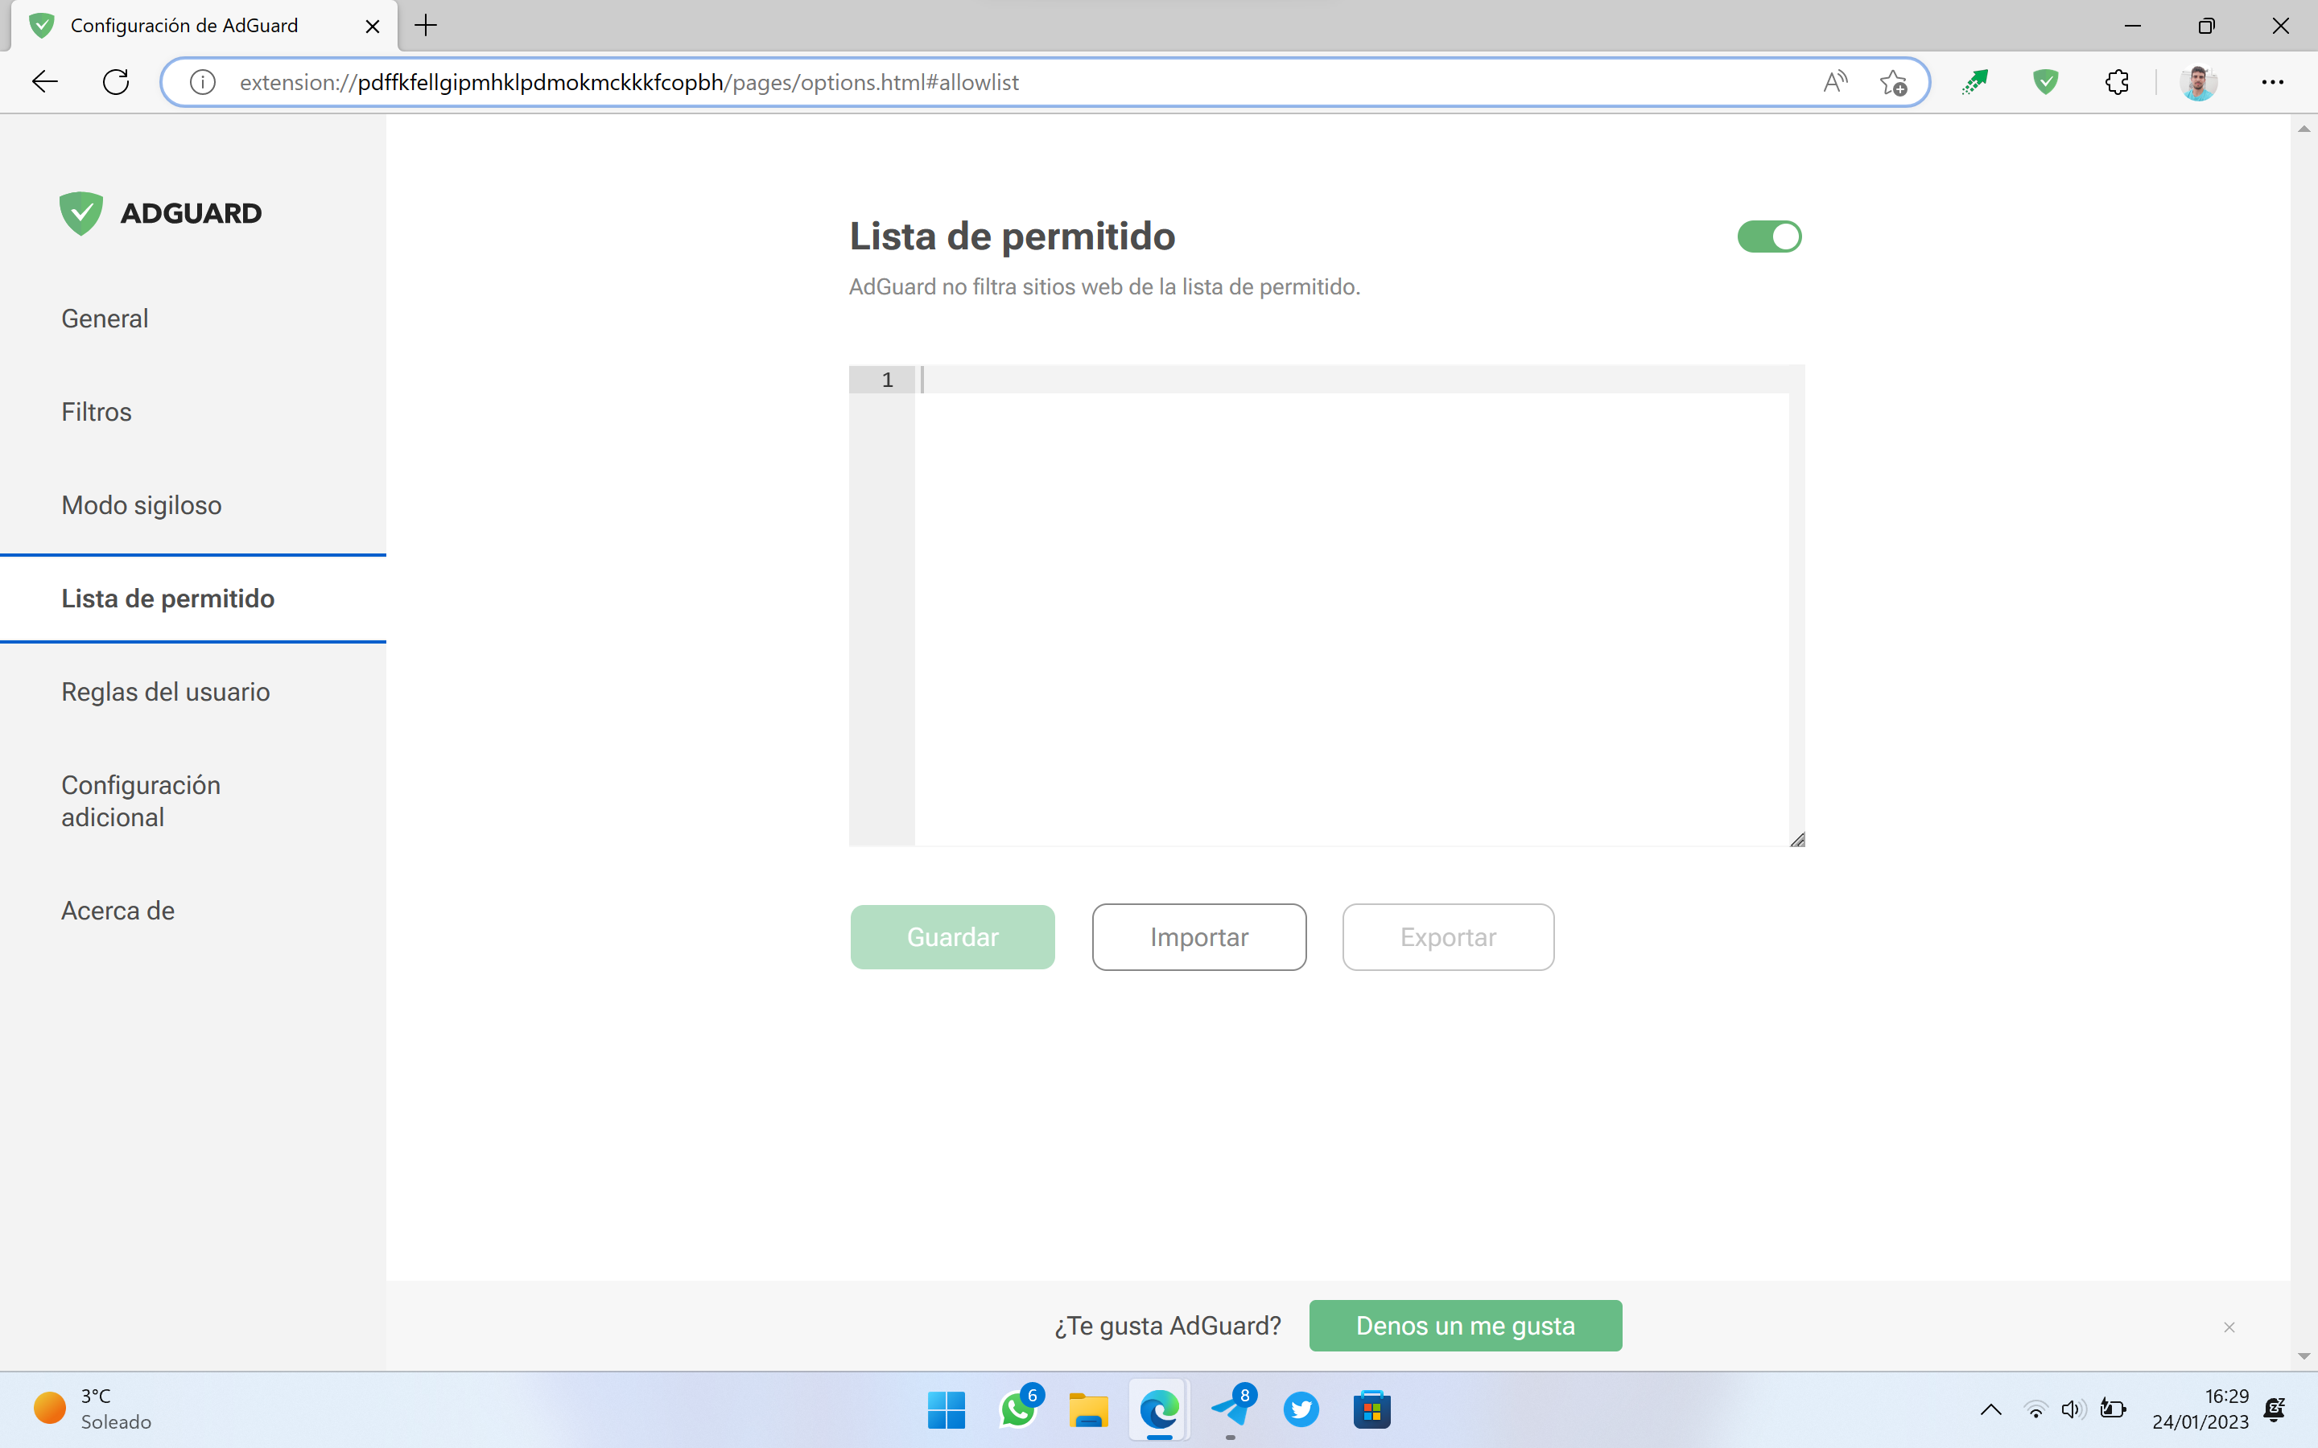The width and height of the screenshot is (2318, 1448).
Task: Click the AdGuard logo in sidebar
Action: (x=160, y=212)
